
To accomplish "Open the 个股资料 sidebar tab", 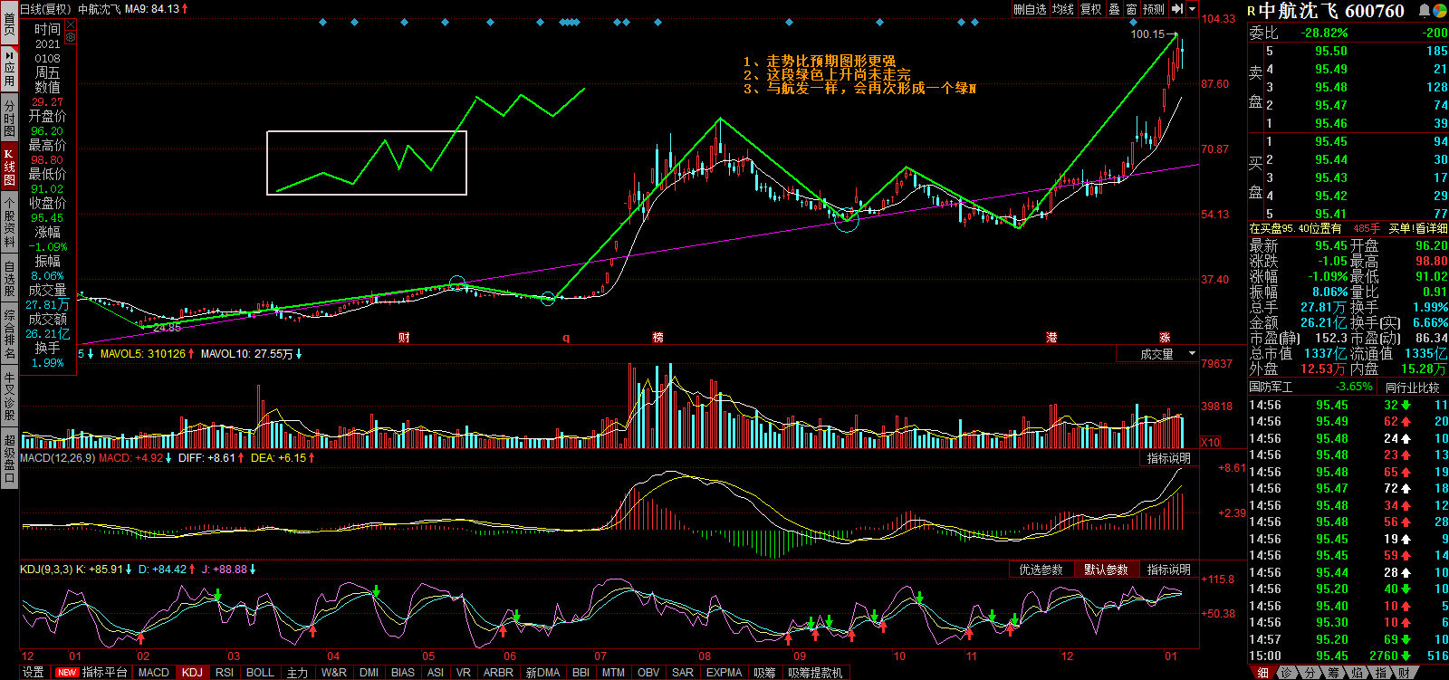I will tap(9, 222).
